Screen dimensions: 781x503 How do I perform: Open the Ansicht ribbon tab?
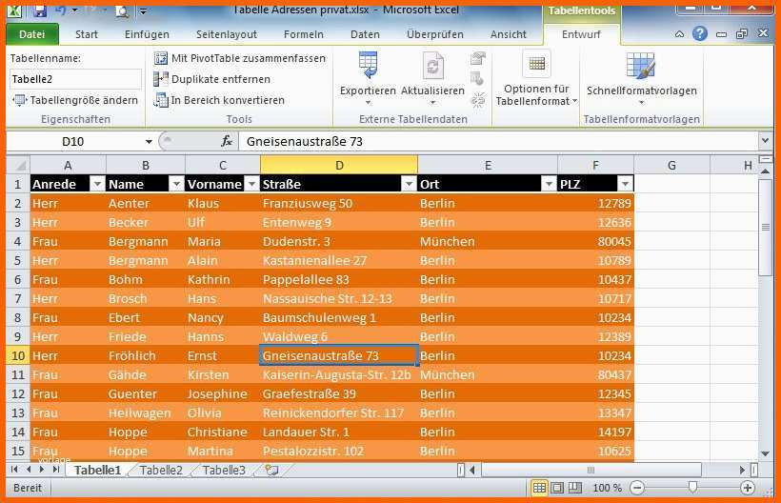click(508, 34)
